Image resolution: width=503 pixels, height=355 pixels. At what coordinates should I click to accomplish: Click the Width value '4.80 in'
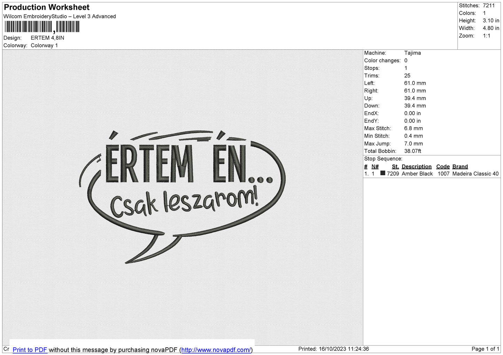pos(491,28)
